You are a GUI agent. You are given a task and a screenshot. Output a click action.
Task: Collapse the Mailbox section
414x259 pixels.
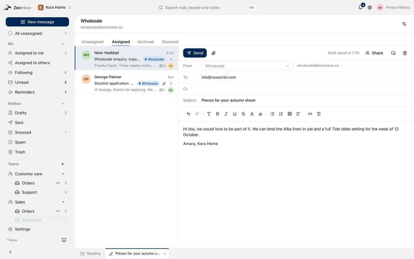[x=63, y=104]
